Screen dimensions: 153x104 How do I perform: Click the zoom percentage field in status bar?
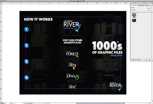7,103
